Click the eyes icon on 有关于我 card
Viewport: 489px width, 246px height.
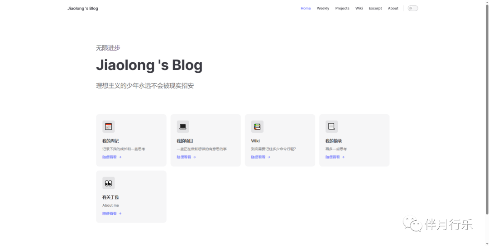(x=109, y=183)
